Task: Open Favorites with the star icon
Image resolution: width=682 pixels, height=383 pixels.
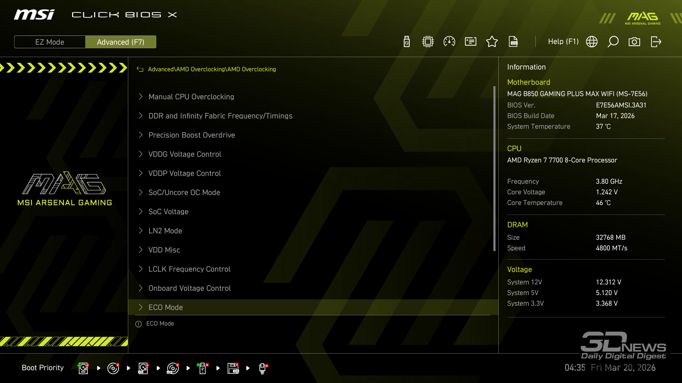Action: pos(492,42)
